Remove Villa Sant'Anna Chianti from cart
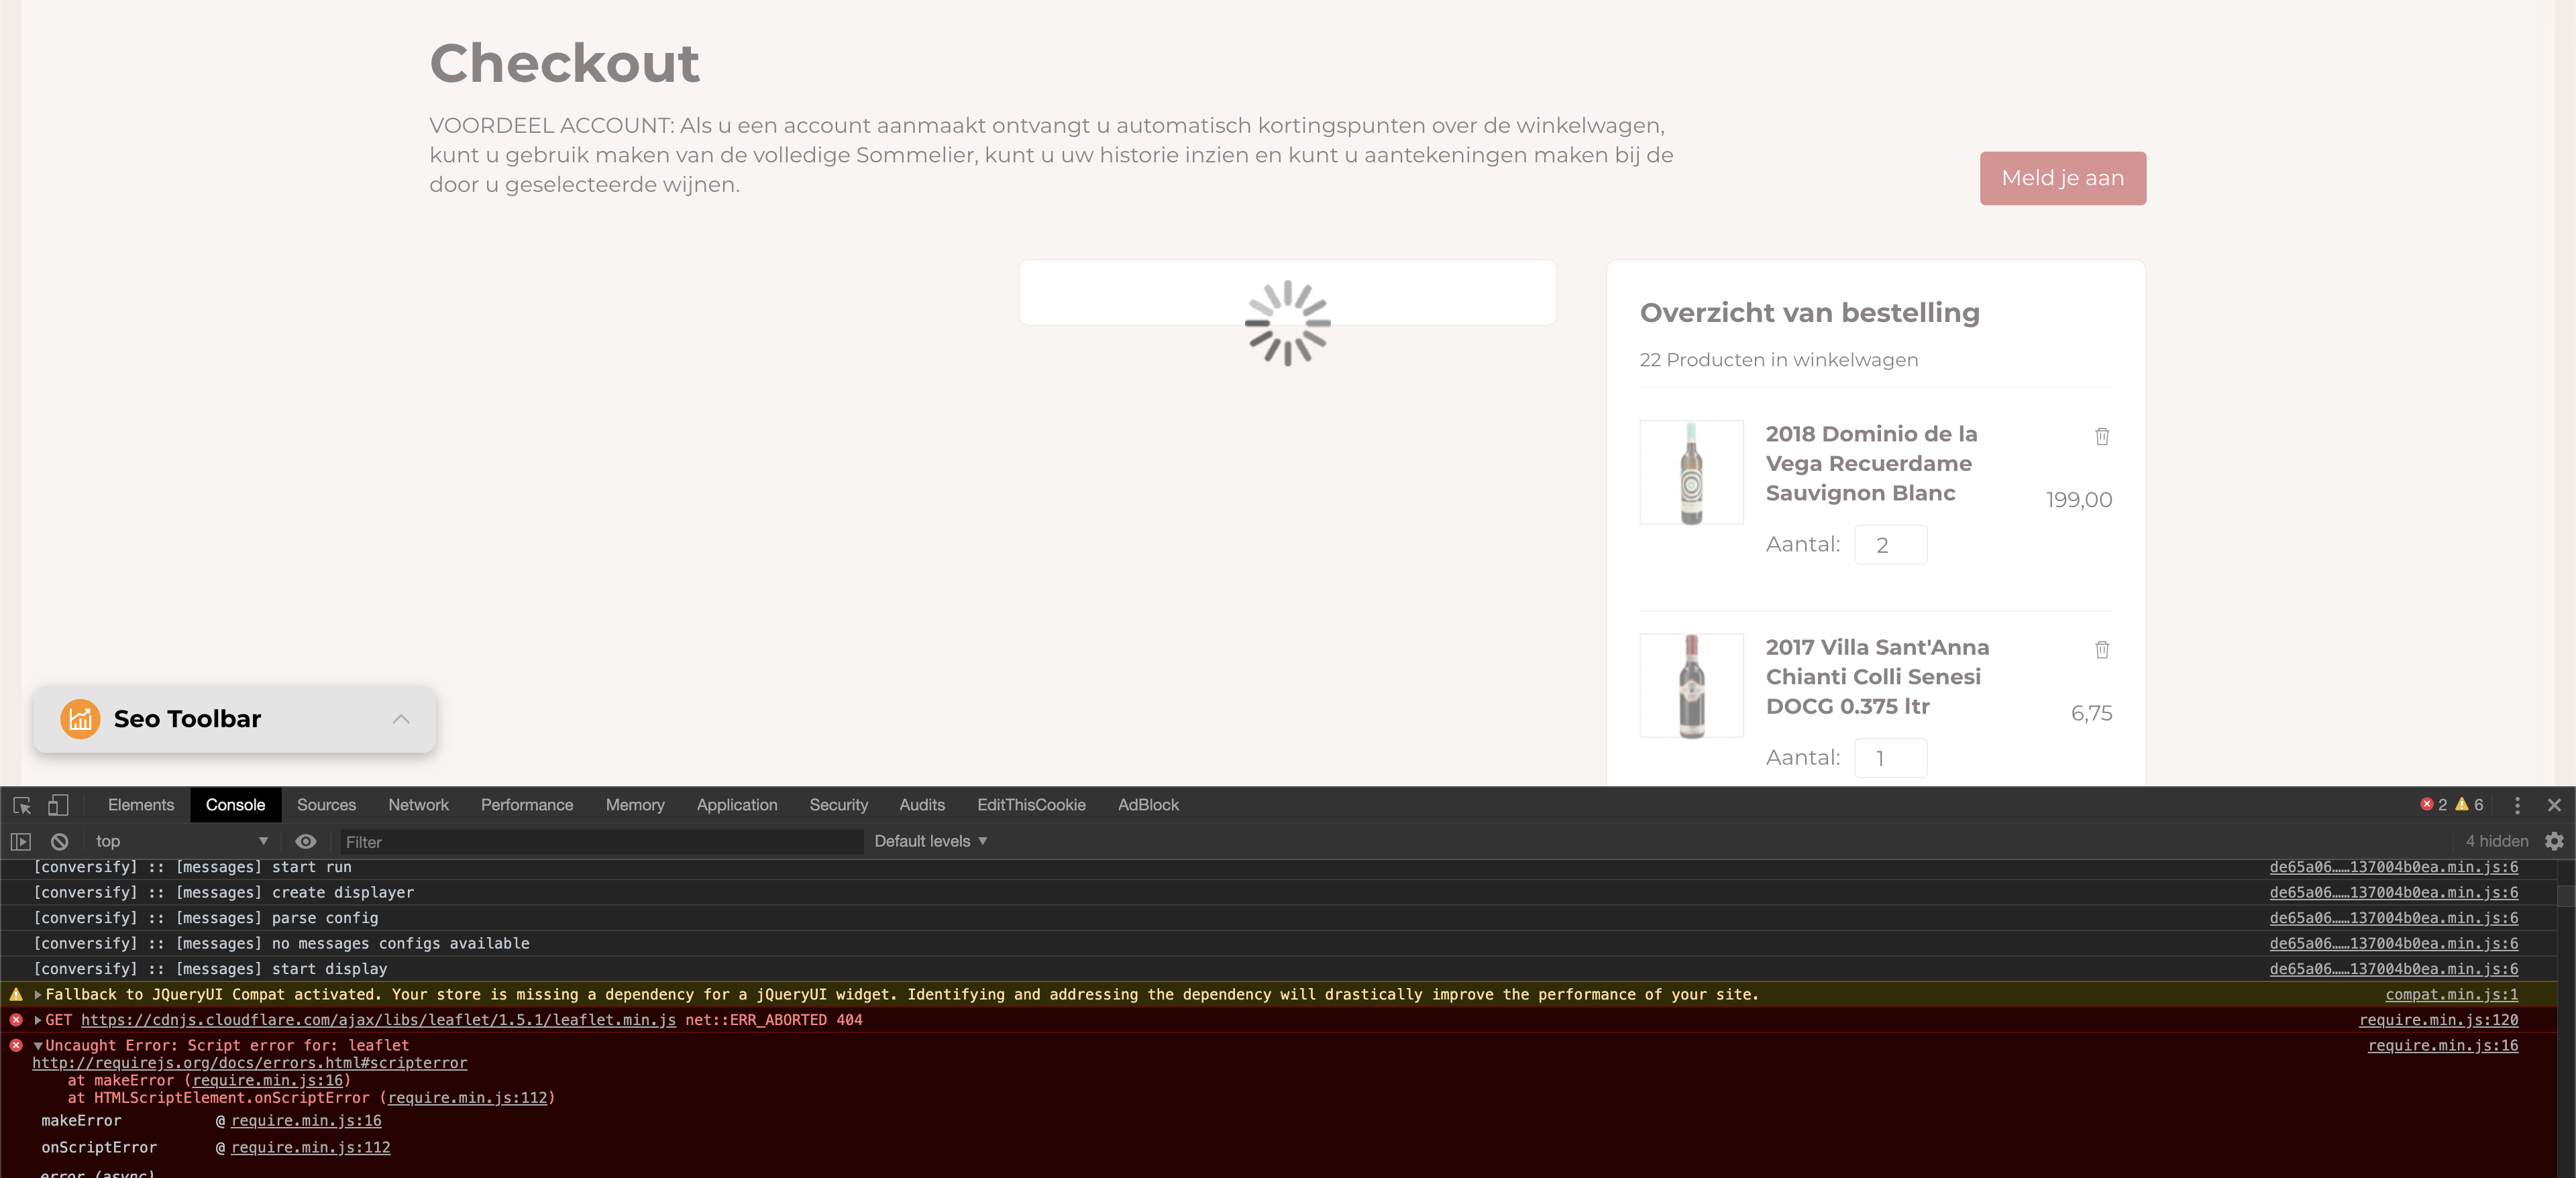Screen dimensions: 2576x1178 click(2102, 650)
